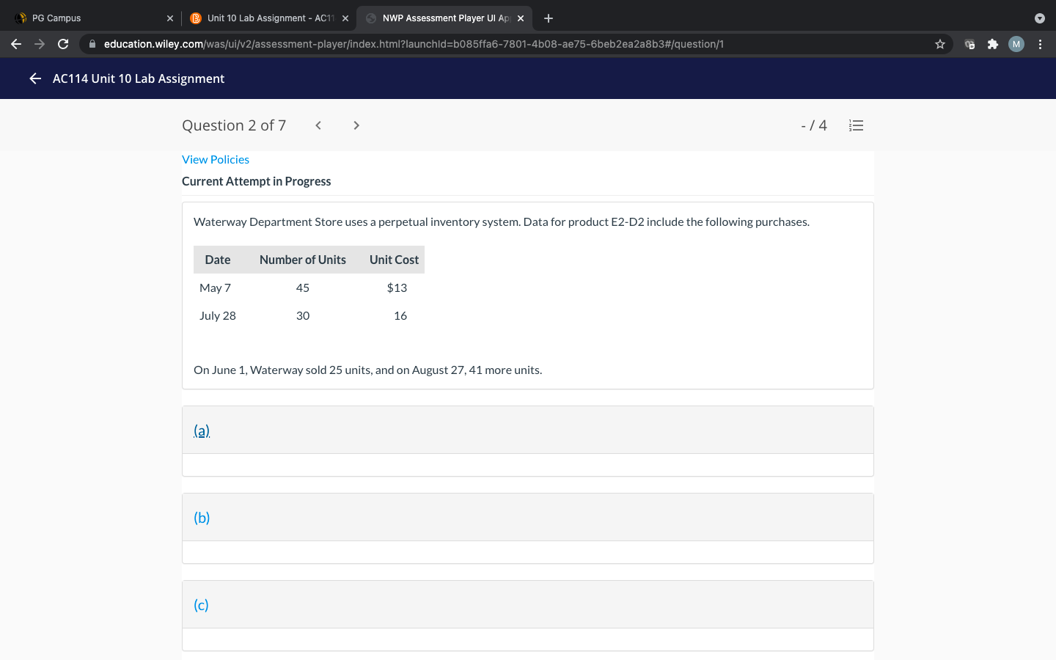This screenshot has height=660, width=1056.
Task: Click the AC114 Unit 10 Lab Assignment title
Action: pos(138,78)
